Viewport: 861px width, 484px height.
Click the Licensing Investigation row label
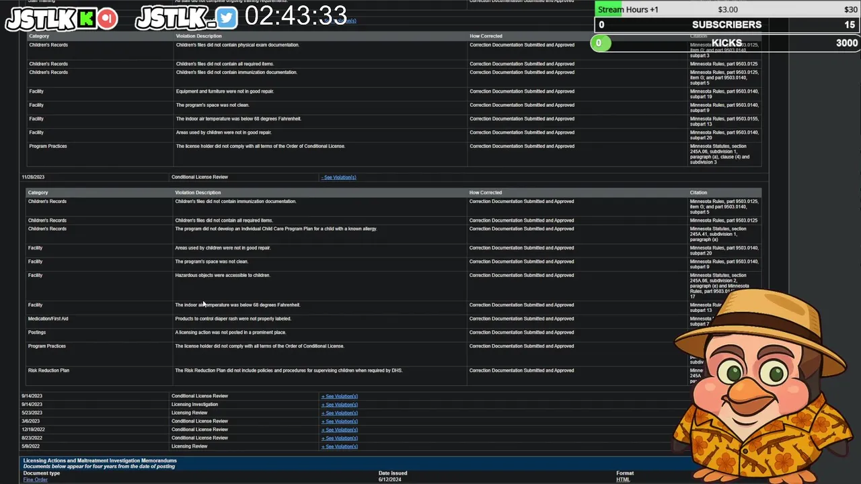(x=194, y=405)
